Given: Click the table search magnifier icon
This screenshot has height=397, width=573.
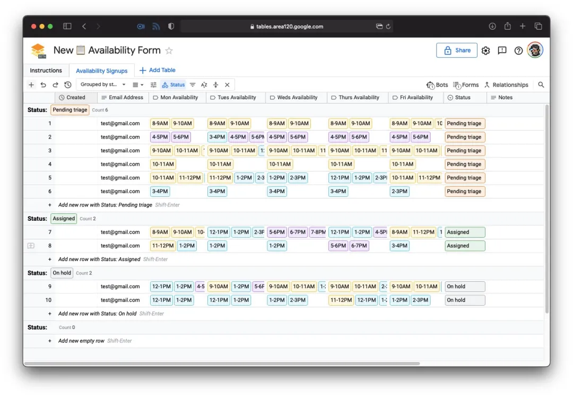Looking at the screenshot, I should coord(541,85).
